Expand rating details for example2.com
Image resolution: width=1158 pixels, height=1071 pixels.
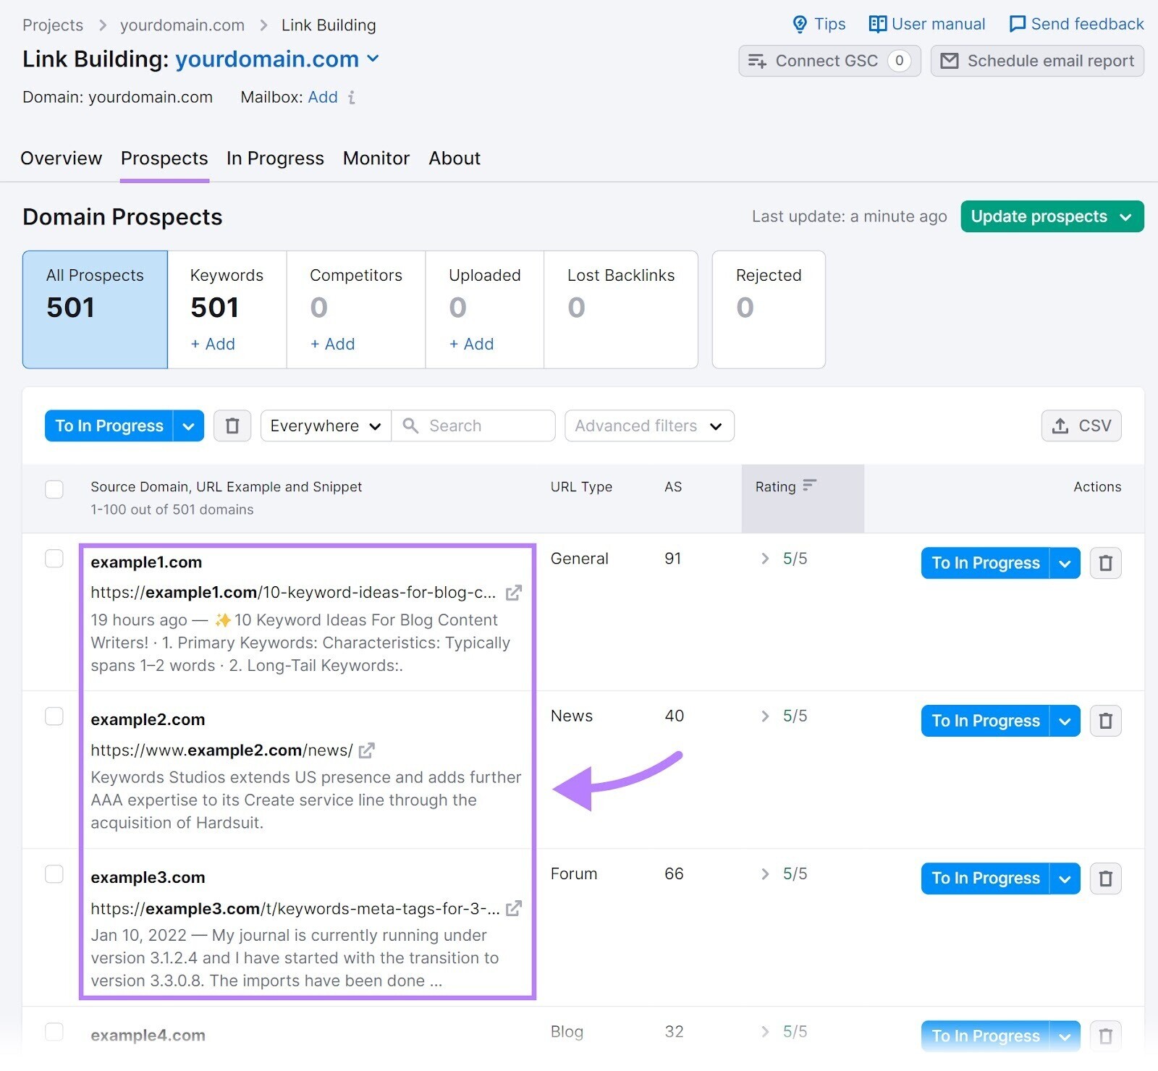point(764,716)
